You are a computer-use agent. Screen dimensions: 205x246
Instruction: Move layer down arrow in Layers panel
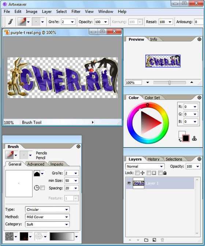pos(138,240)
